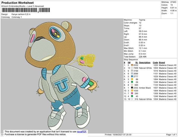This screenshot has width=178, height=137.
Task: Select the yellow swatch for stop 6
Action: [x=132, y=79]
